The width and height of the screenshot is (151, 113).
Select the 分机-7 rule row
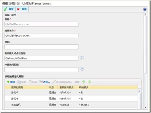point(71,92)
